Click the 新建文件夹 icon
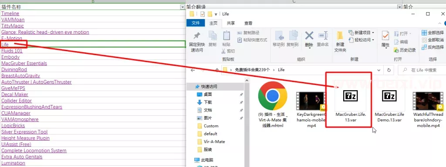 coord(340,36)
